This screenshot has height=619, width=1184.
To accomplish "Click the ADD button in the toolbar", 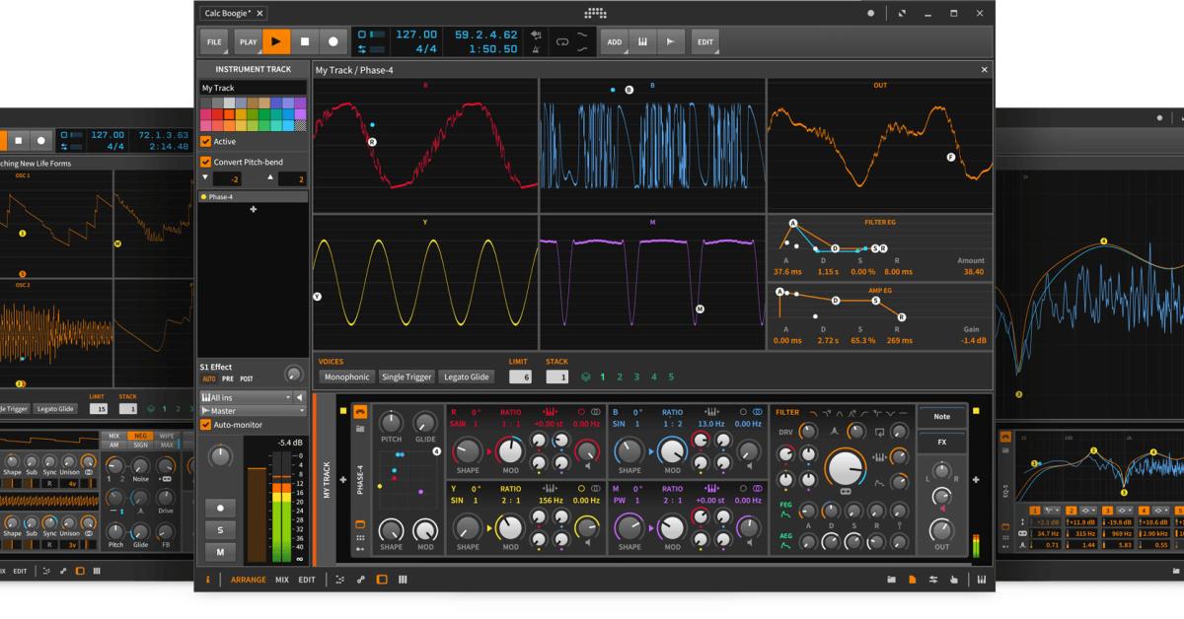I will point(615,41).
